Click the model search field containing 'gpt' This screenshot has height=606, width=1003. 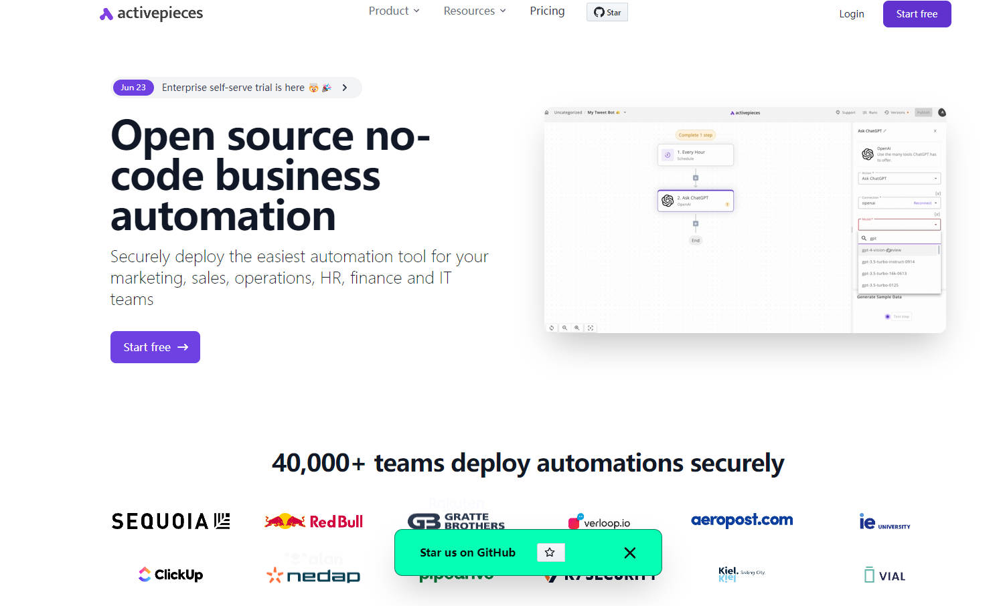pyautogui.click(x=899, y=238)
